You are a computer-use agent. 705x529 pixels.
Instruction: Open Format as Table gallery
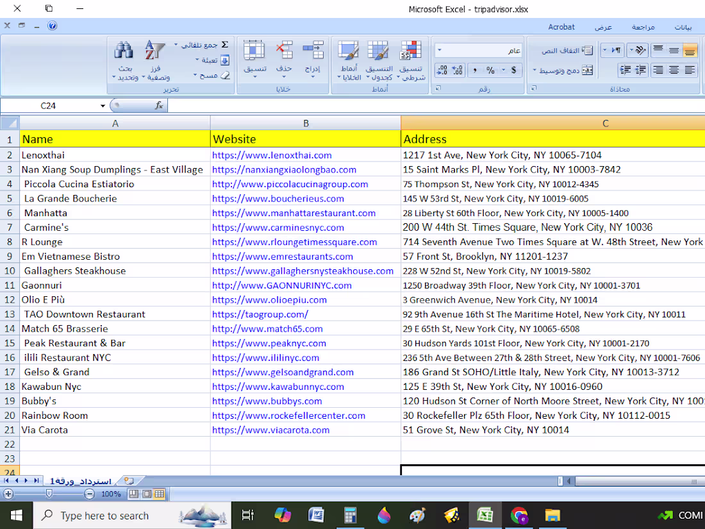click(x=379, y=61)
